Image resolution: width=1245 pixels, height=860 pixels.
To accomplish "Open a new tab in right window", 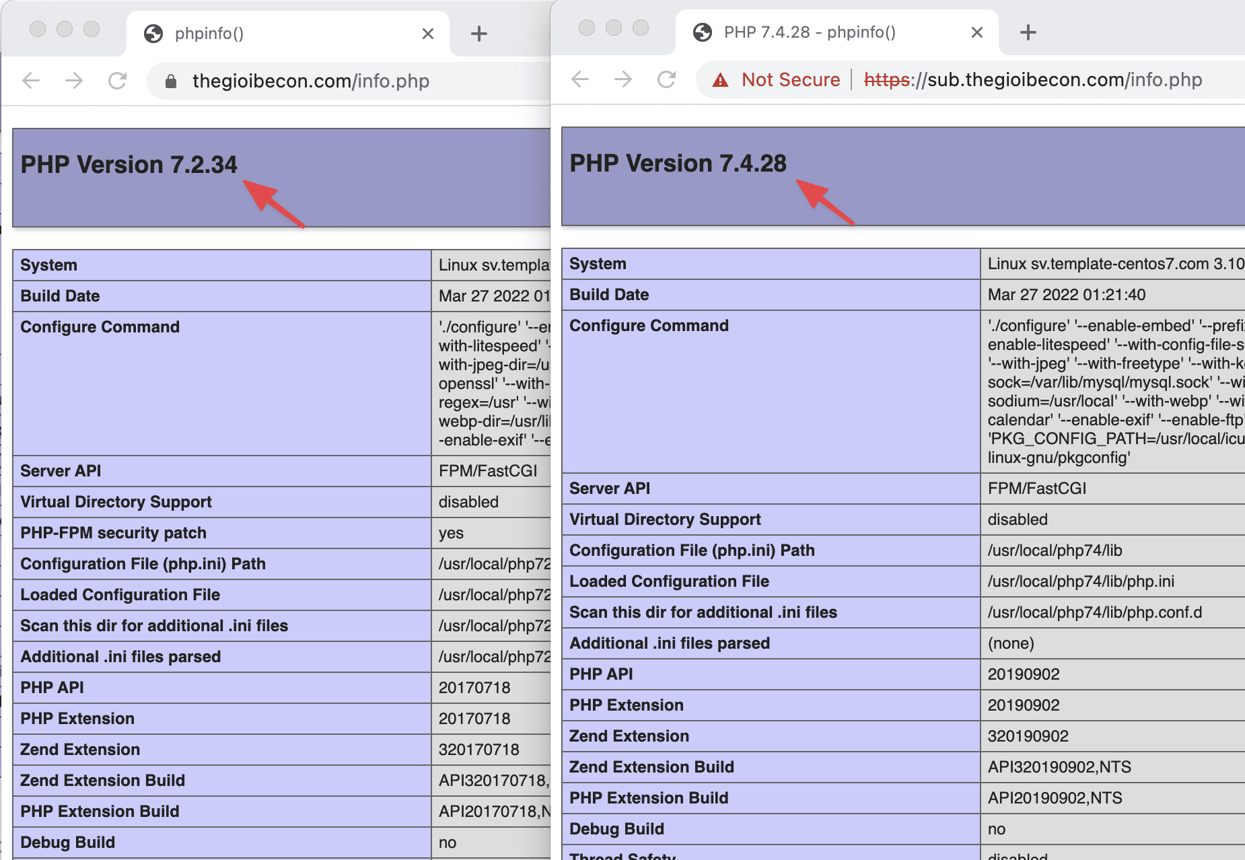I will coord(1028,32).
